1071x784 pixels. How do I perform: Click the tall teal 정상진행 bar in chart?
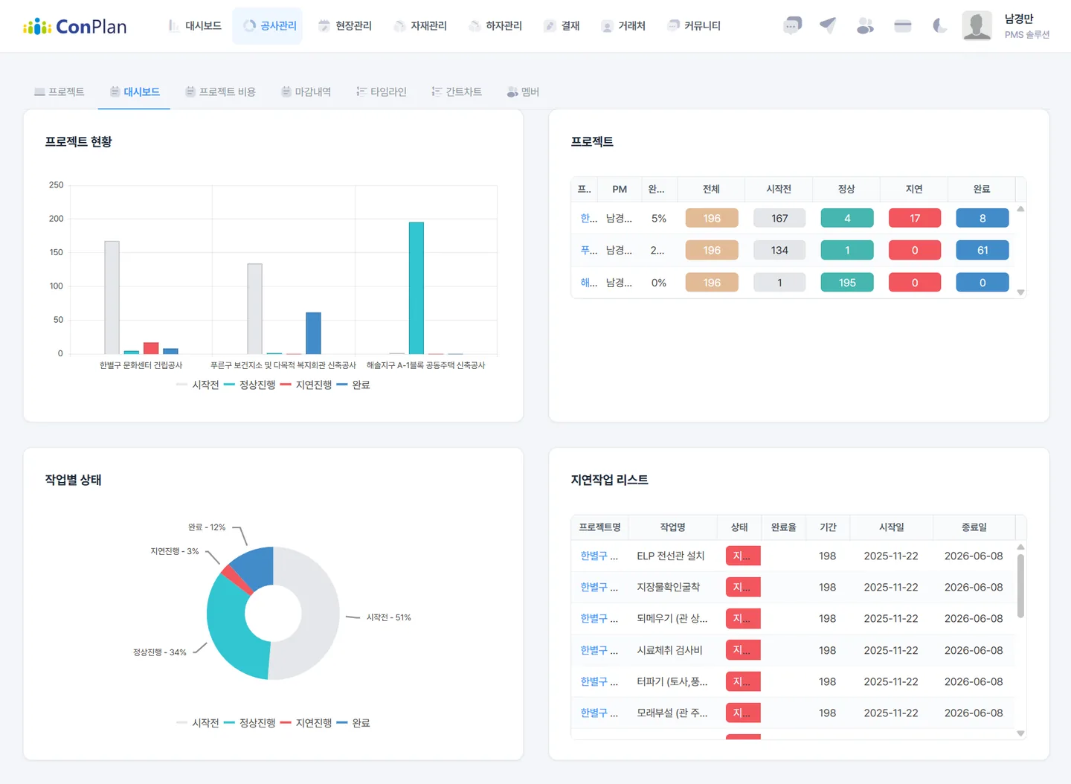pos(416,288)
